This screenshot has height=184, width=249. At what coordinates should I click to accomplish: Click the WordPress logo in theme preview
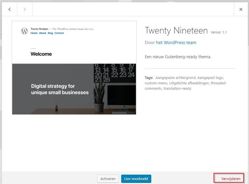tap(24, 31)
